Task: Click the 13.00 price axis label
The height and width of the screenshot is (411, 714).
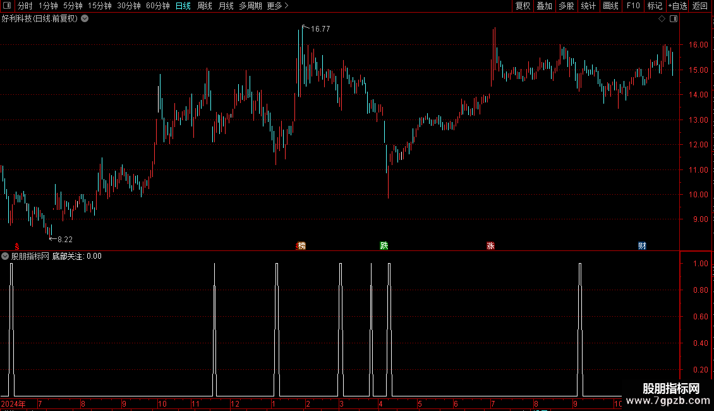Action: pyautogui.click(x=698, y=120)
